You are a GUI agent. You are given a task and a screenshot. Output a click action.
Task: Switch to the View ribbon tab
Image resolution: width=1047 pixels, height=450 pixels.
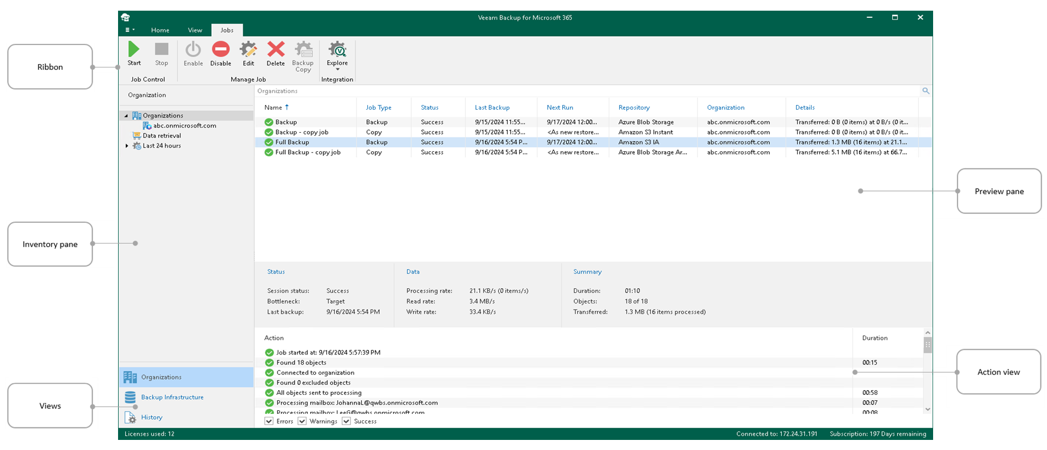pyautogui.click(x=195, y=30)
